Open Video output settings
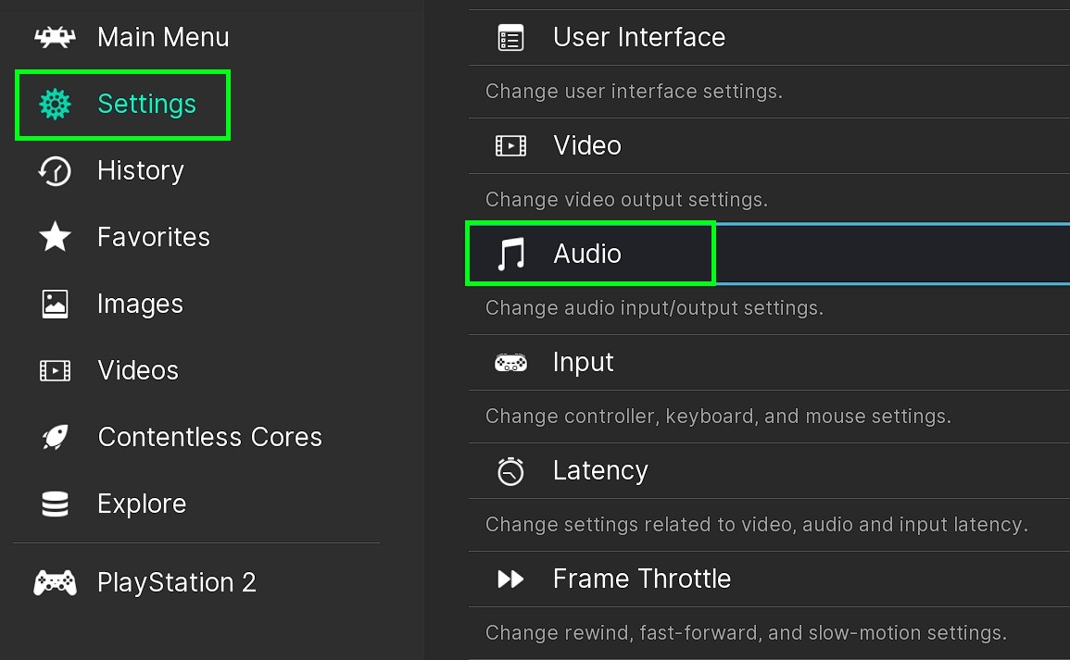The height and width of the screenshot is (660, 1070). click(587, 145)
